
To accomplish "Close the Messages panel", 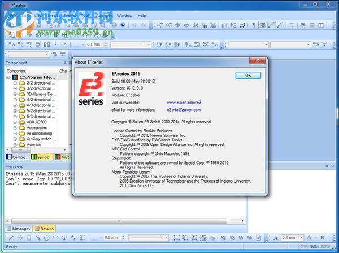I will tap(333, 166).
